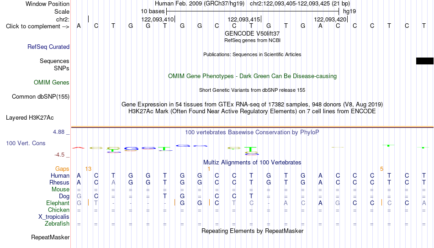This screenshot has width=434, height=248.
Task: Click 'Publications: Sequences in Scientific Articles' title
Action: [x=252, y=54]
